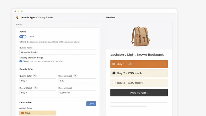Click the Buy 1 quantity field
The width and height of the screenshot is (206, 116).
[38, 81]
